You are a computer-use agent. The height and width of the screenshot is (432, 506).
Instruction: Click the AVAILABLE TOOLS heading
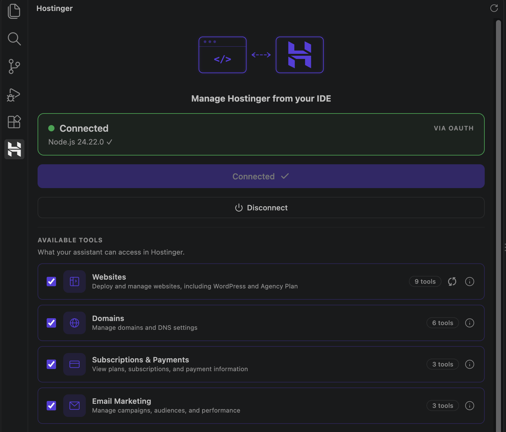70,240
